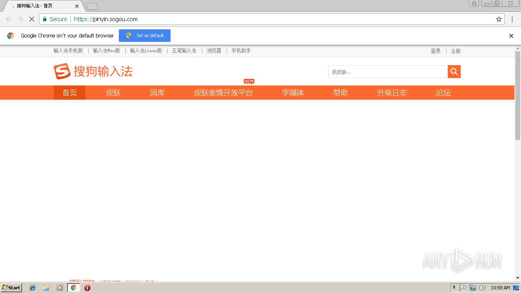The height and width of the screenshot is (293, 521).
Task: Select the 搜狗输入法 browser tab
Action: (43, 6)
